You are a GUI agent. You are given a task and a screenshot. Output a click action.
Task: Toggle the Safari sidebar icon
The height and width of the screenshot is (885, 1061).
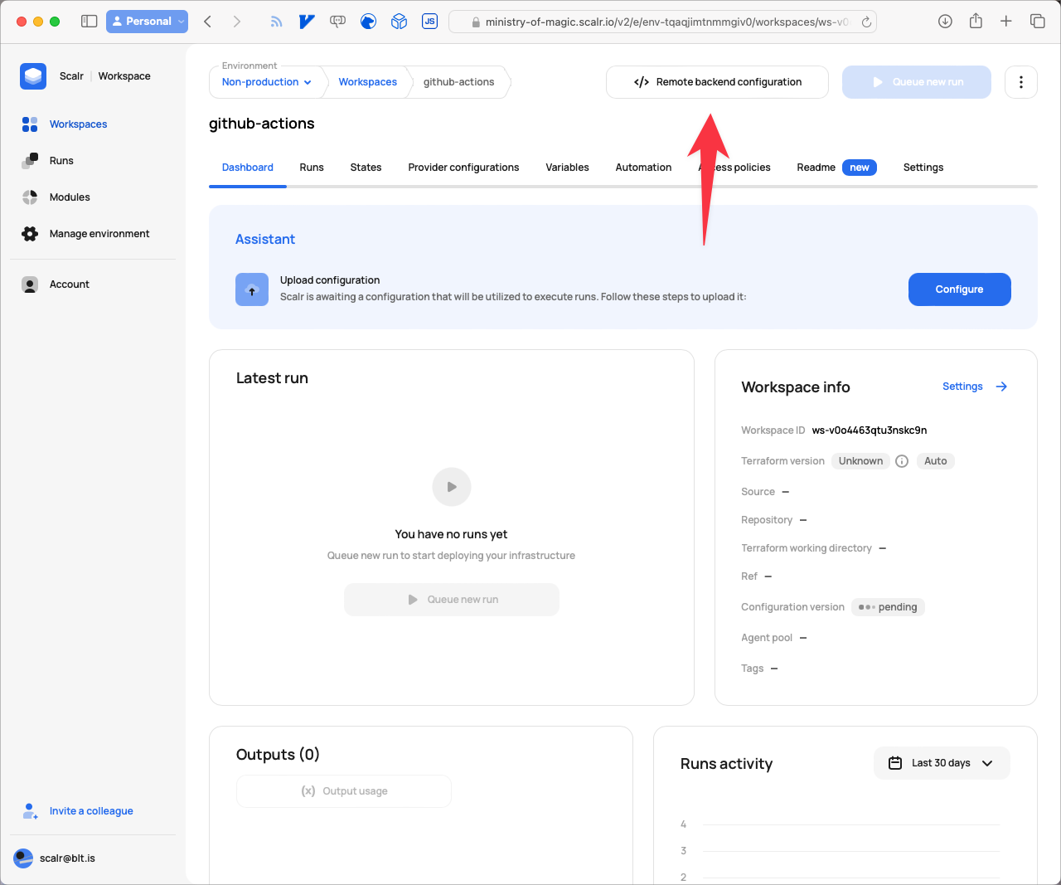(89, 22)
